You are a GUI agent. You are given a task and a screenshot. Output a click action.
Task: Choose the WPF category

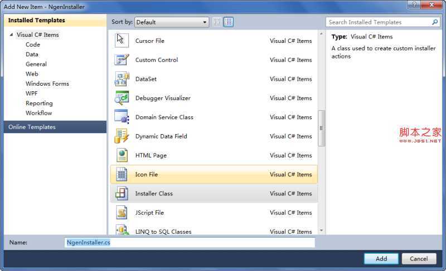point(31,93)
